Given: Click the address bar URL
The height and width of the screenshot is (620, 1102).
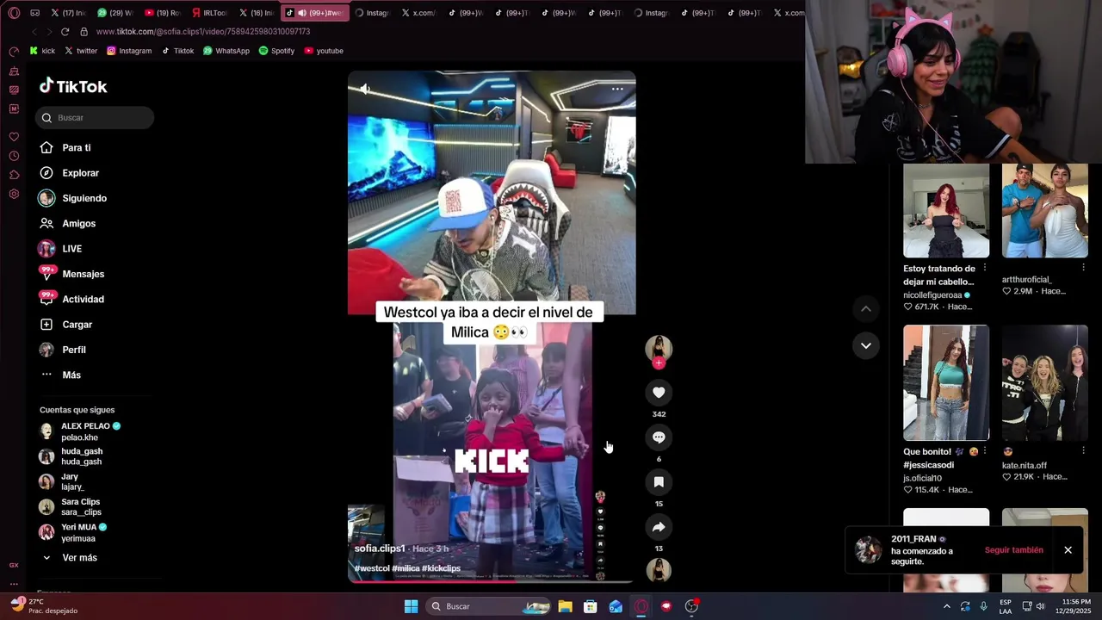Looking at the screenshot, I should [x=203, y=32].
